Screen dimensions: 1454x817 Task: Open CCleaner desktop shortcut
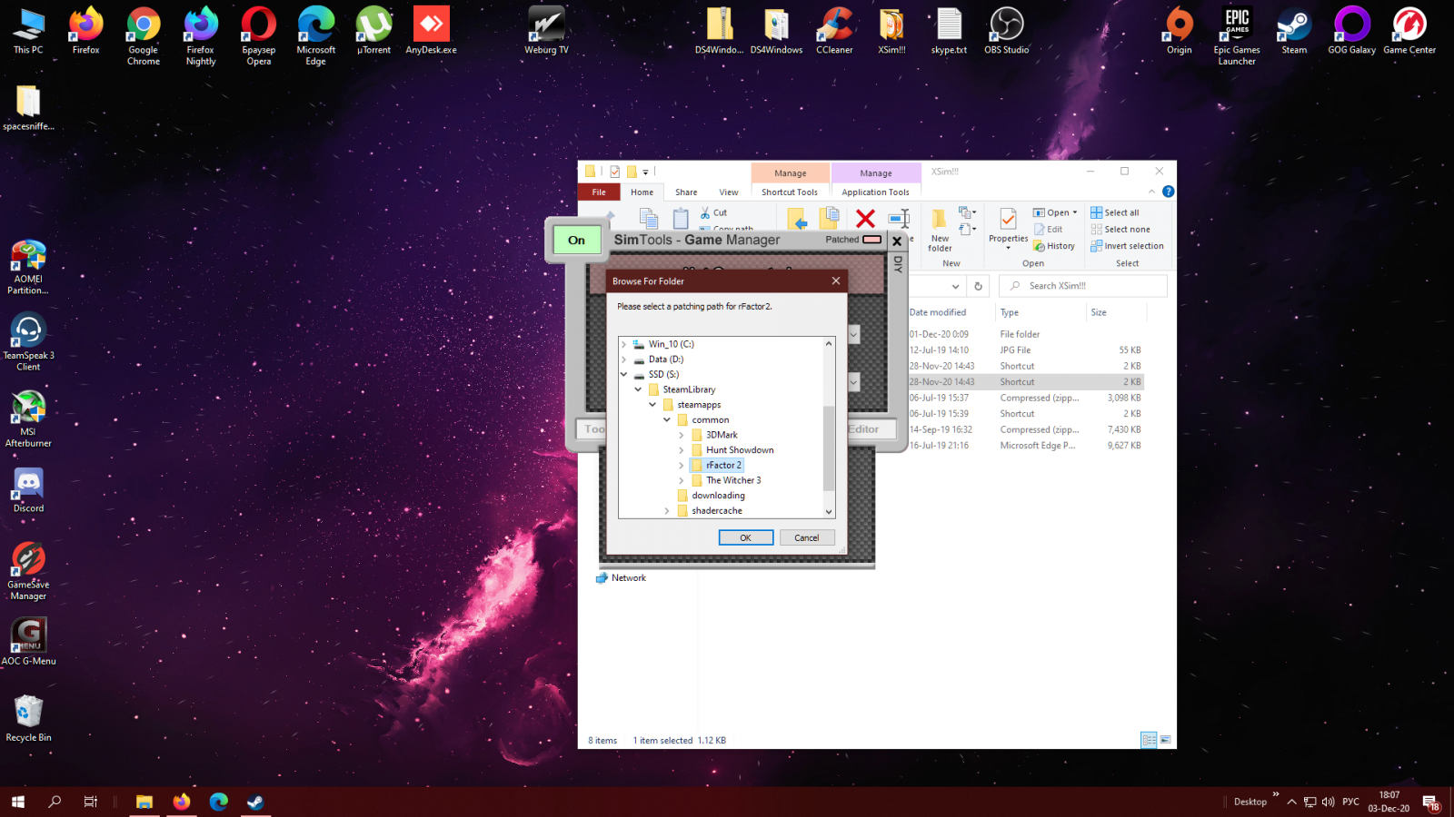tap(834, 32)
